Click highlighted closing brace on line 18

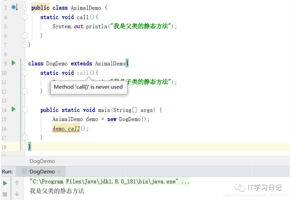click(29, 147)
